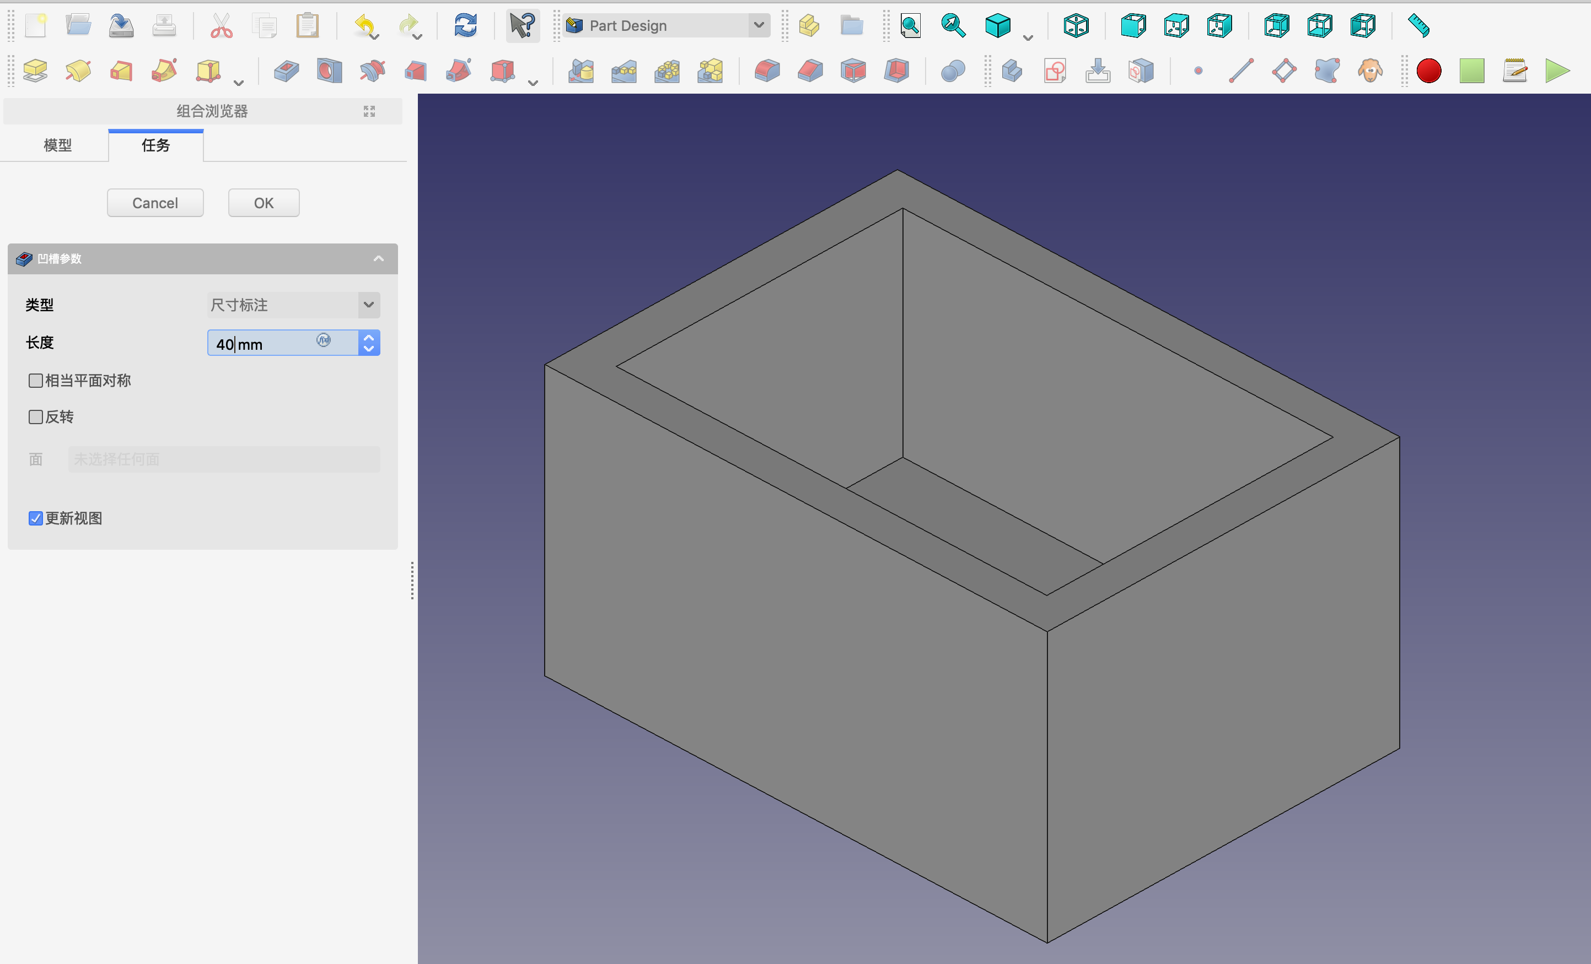Click the green execute macro arrow
Screen dimensions: 1591x964
(1557, 71)
